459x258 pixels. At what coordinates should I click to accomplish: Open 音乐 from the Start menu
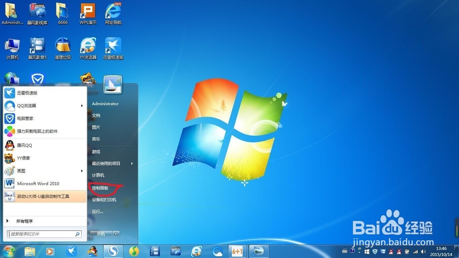tap(96, 139)
